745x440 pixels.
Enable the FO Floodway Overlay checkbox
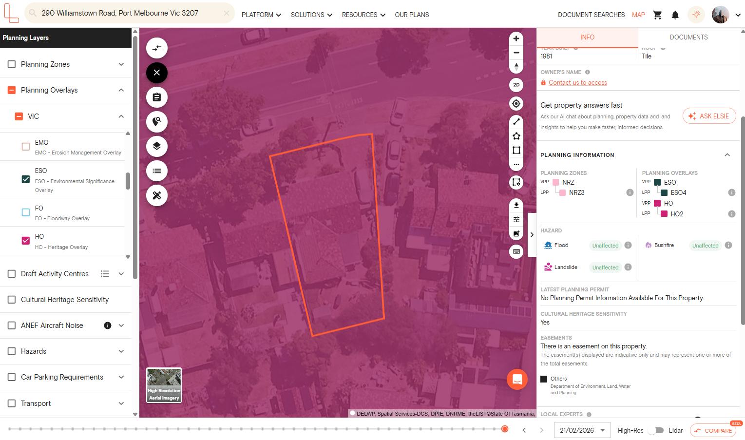(x=26, y=212)
